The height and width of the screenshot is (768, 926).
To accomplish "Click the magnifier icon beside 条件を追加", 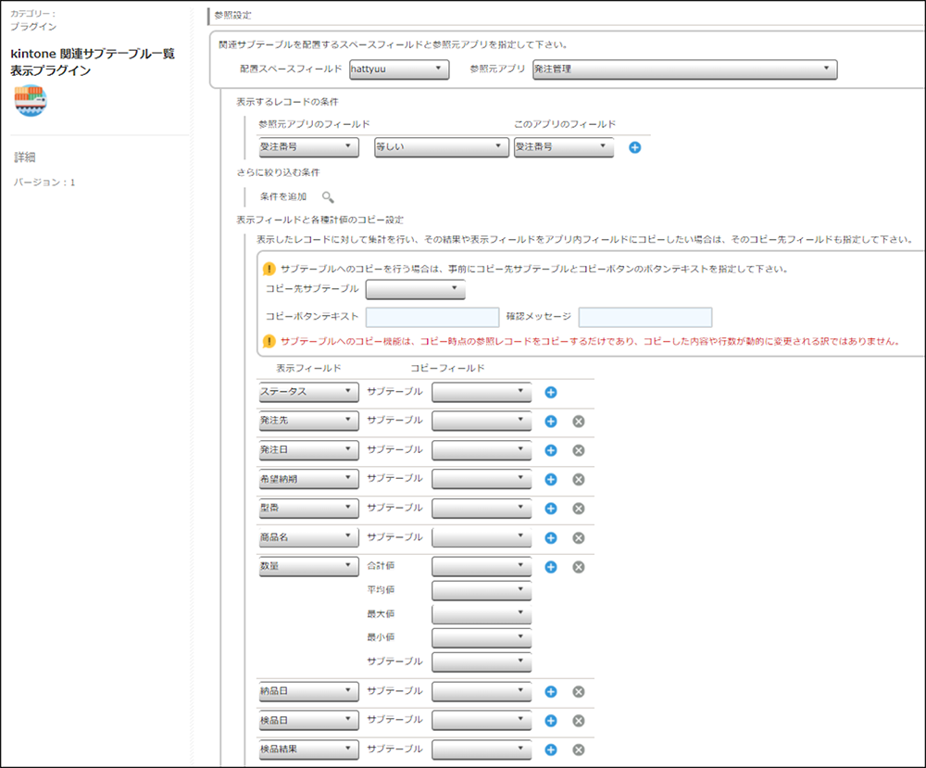I will point(328,197).
